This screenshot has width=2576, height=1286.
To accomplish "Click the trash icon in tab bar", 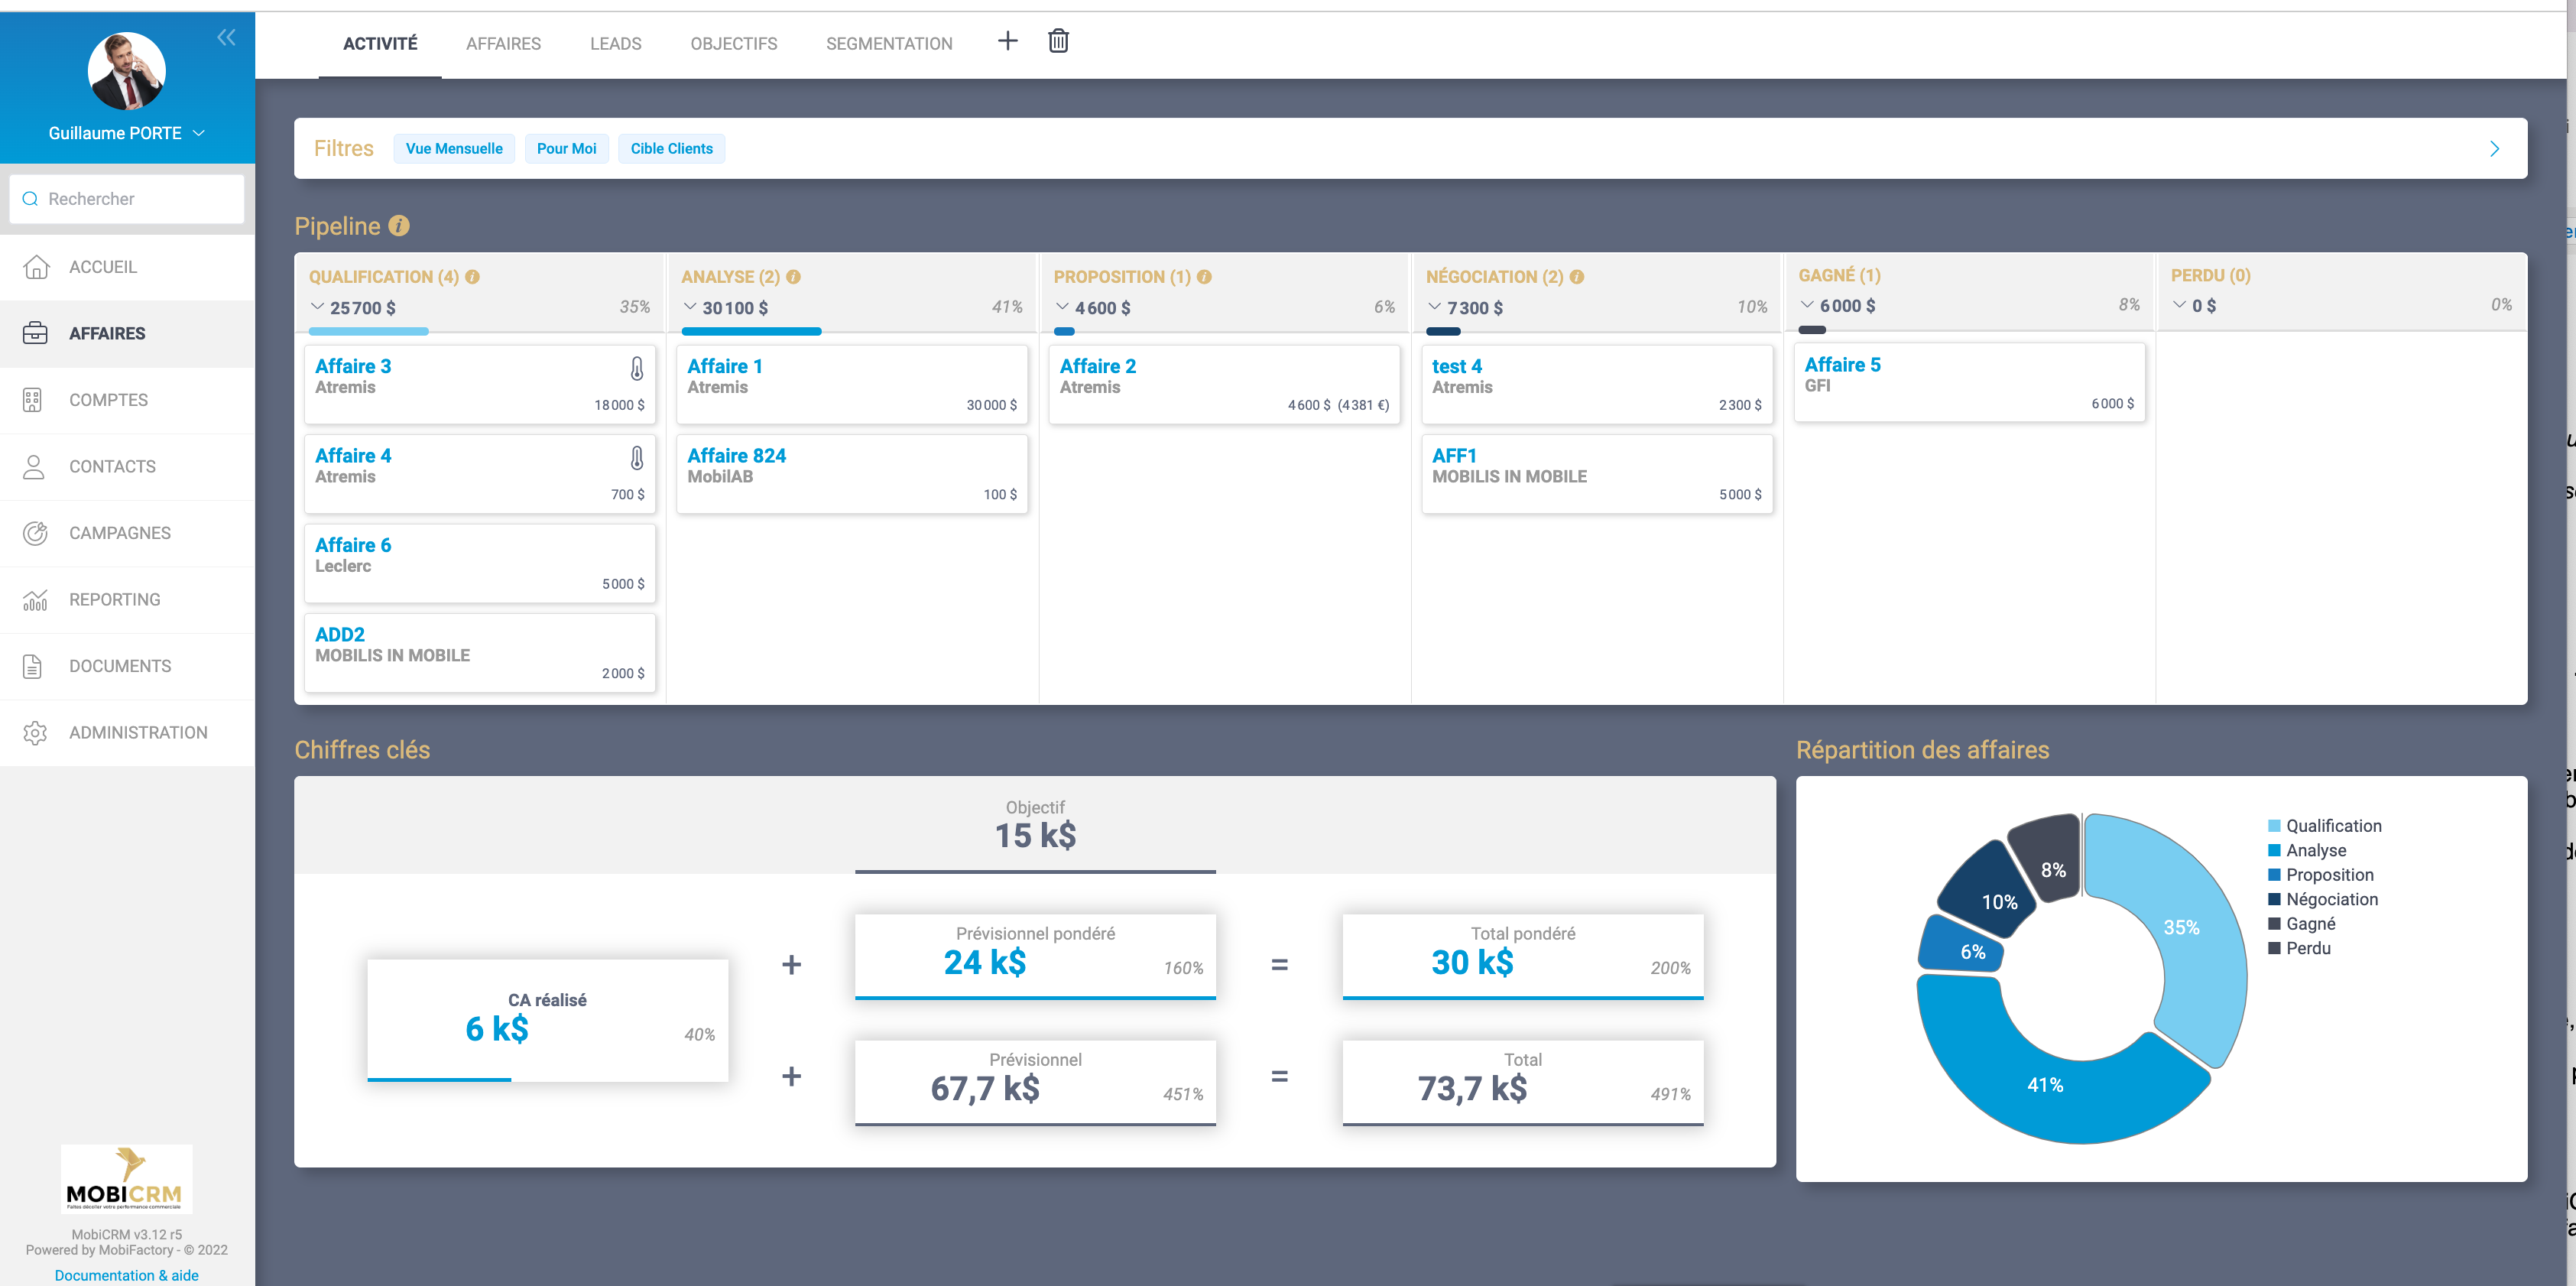I will tap(1058, 41).
